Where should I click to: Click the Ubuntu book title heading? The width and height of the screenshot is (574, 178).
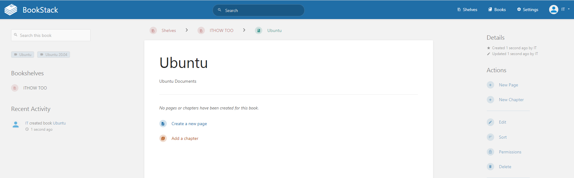[x=184, y=63]
